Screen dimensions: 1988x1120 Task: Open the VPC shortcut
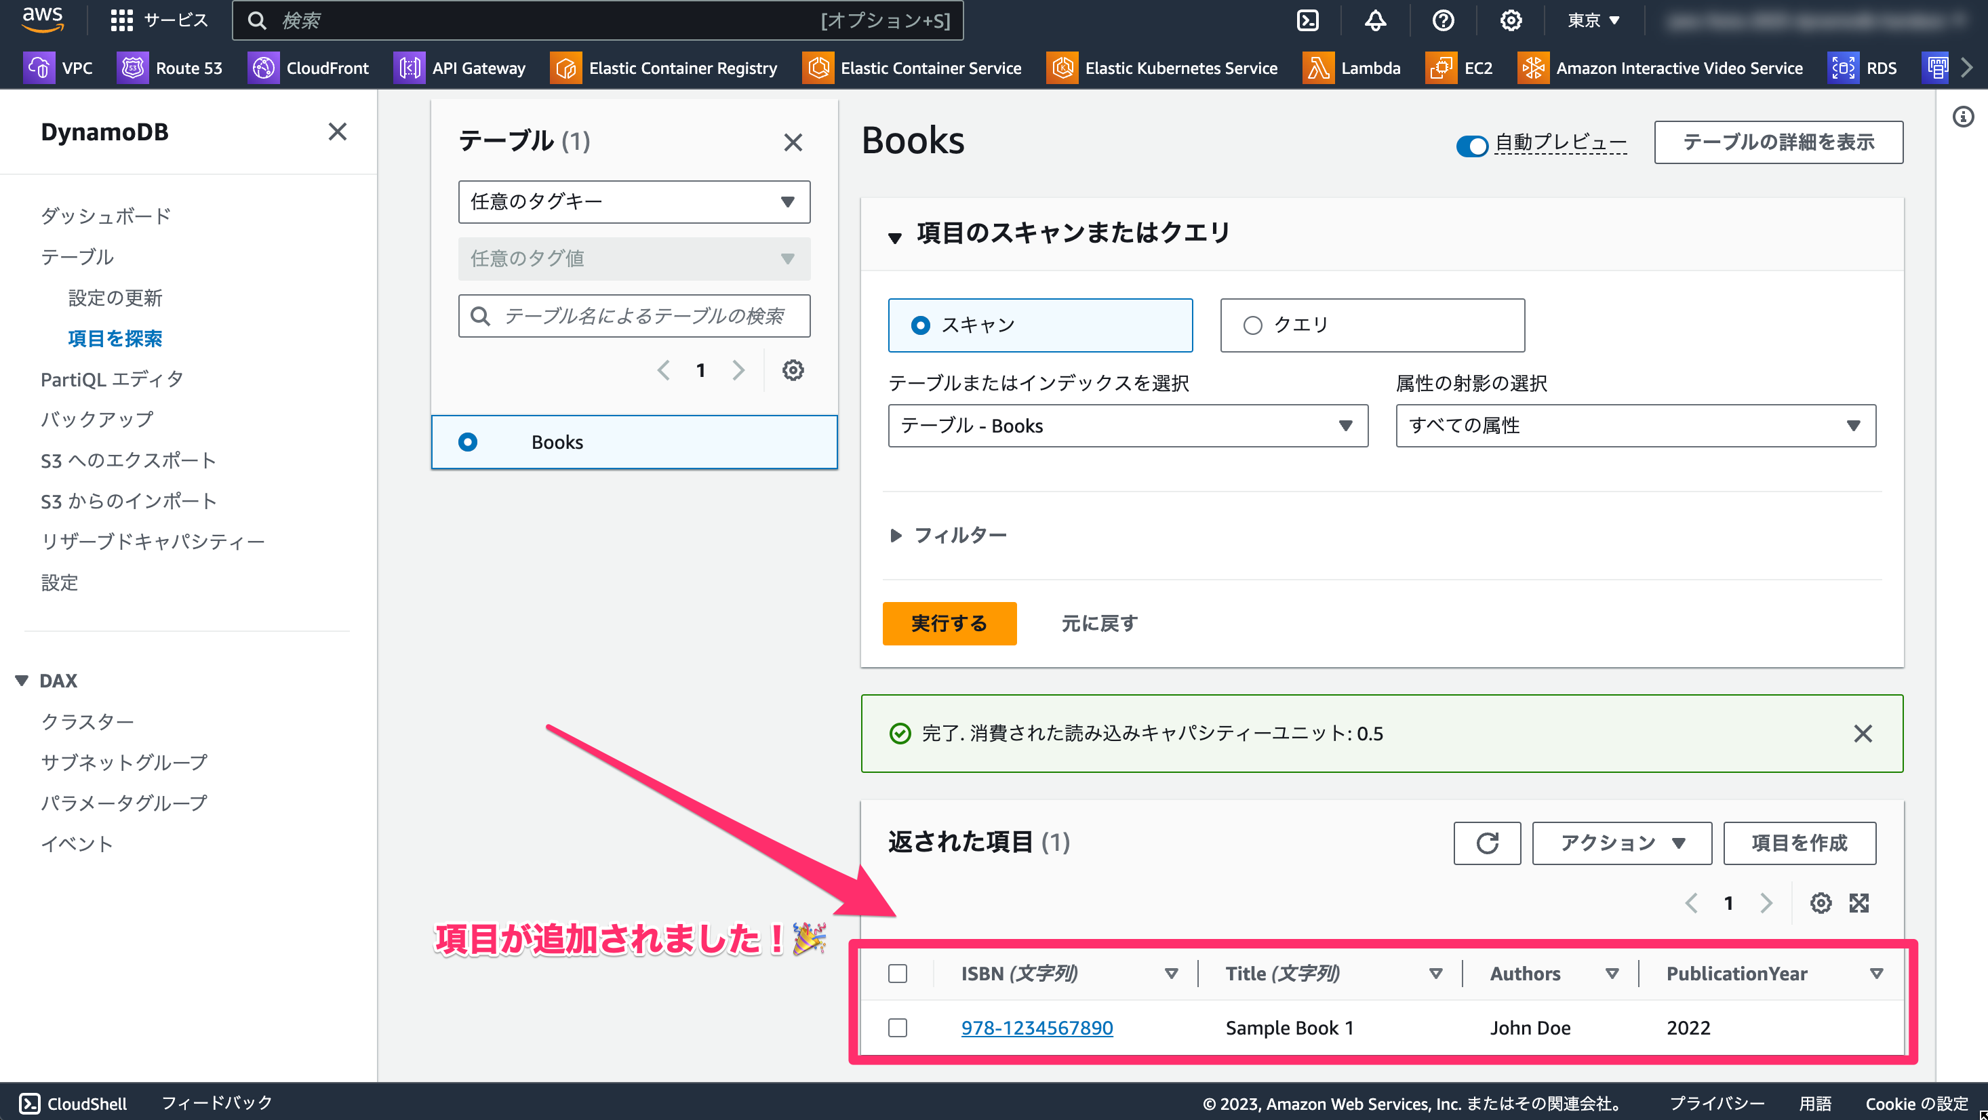pos(58,68)
